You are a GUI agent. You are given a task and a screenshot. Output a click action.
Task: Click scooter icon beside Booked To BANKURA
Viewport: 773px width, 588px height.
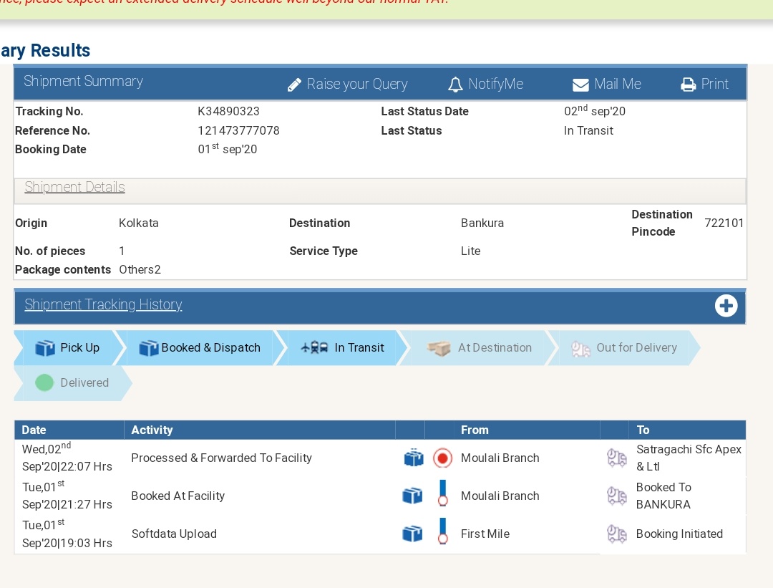[617, 496]
